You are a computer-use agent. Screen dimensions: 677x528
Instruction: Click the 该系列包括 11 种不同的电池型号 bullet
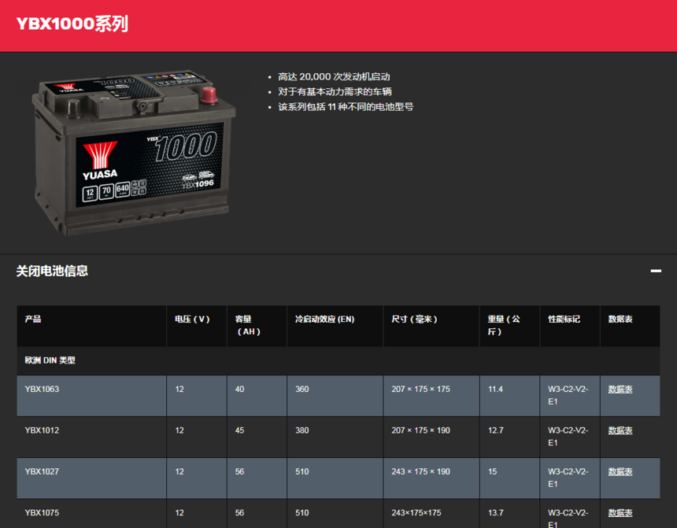coord(346,107)
